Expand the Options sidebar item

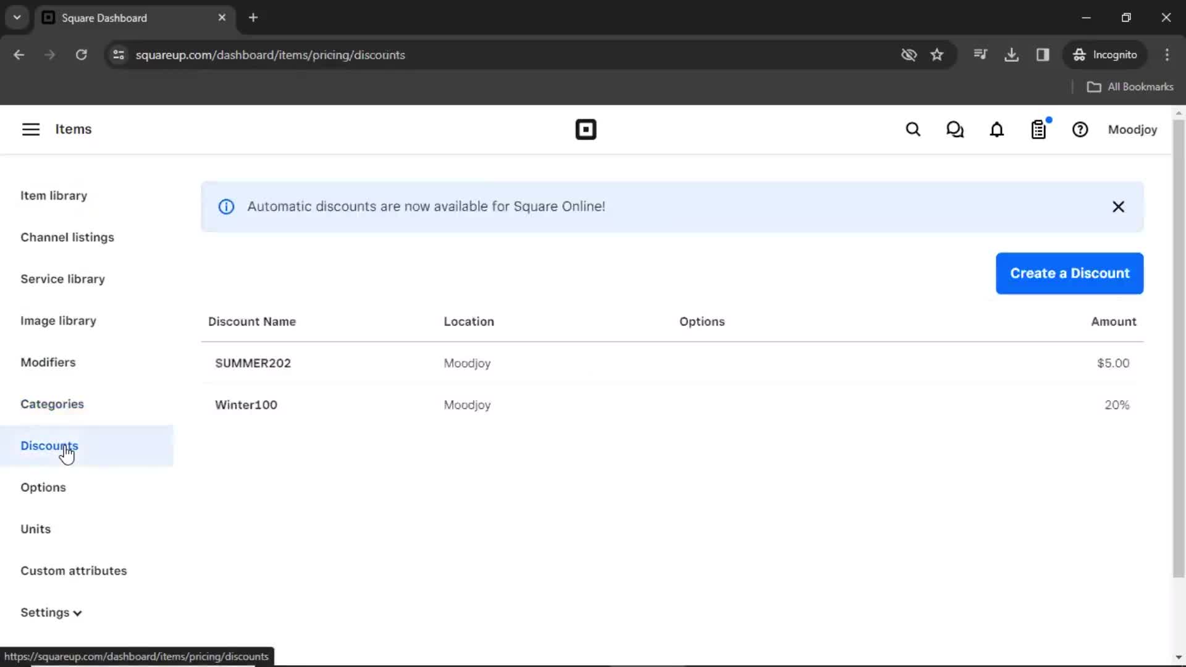[x=43, y=487]
